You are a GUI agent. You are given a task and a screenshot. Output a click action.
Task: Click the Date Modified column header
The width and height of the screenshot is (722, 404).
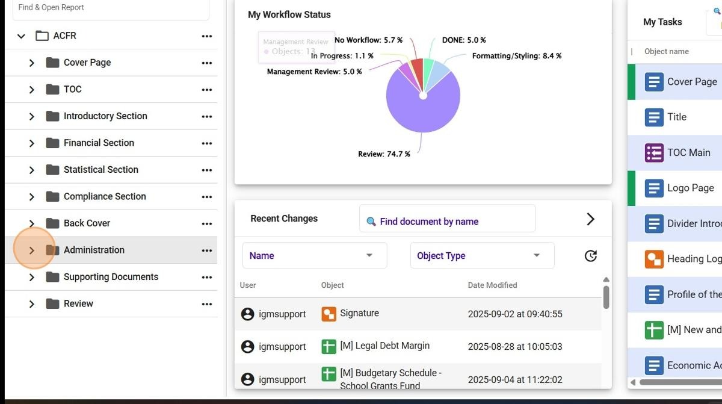pos(492,285)
